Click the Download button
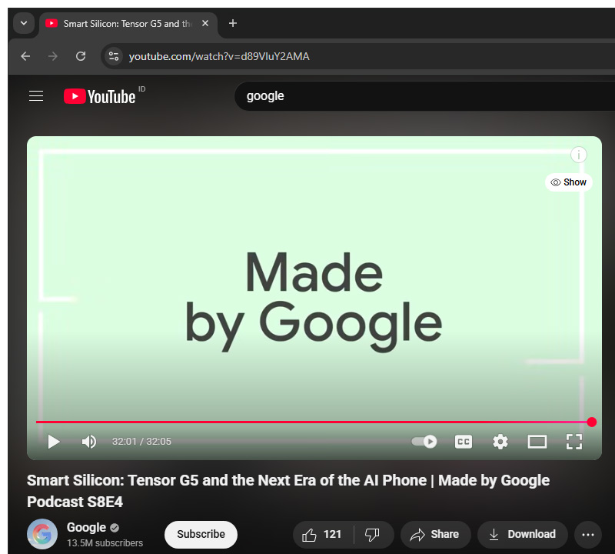Viewport: 615px width, 554px height. click(x=523, y=534)
